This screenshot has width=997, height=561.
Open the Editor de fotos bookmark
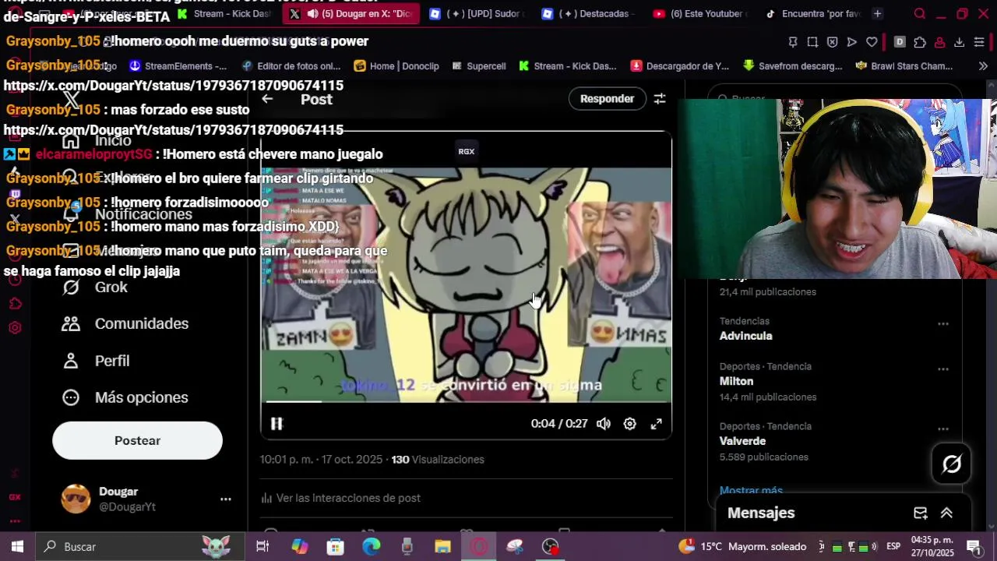[x=291, y=66]
